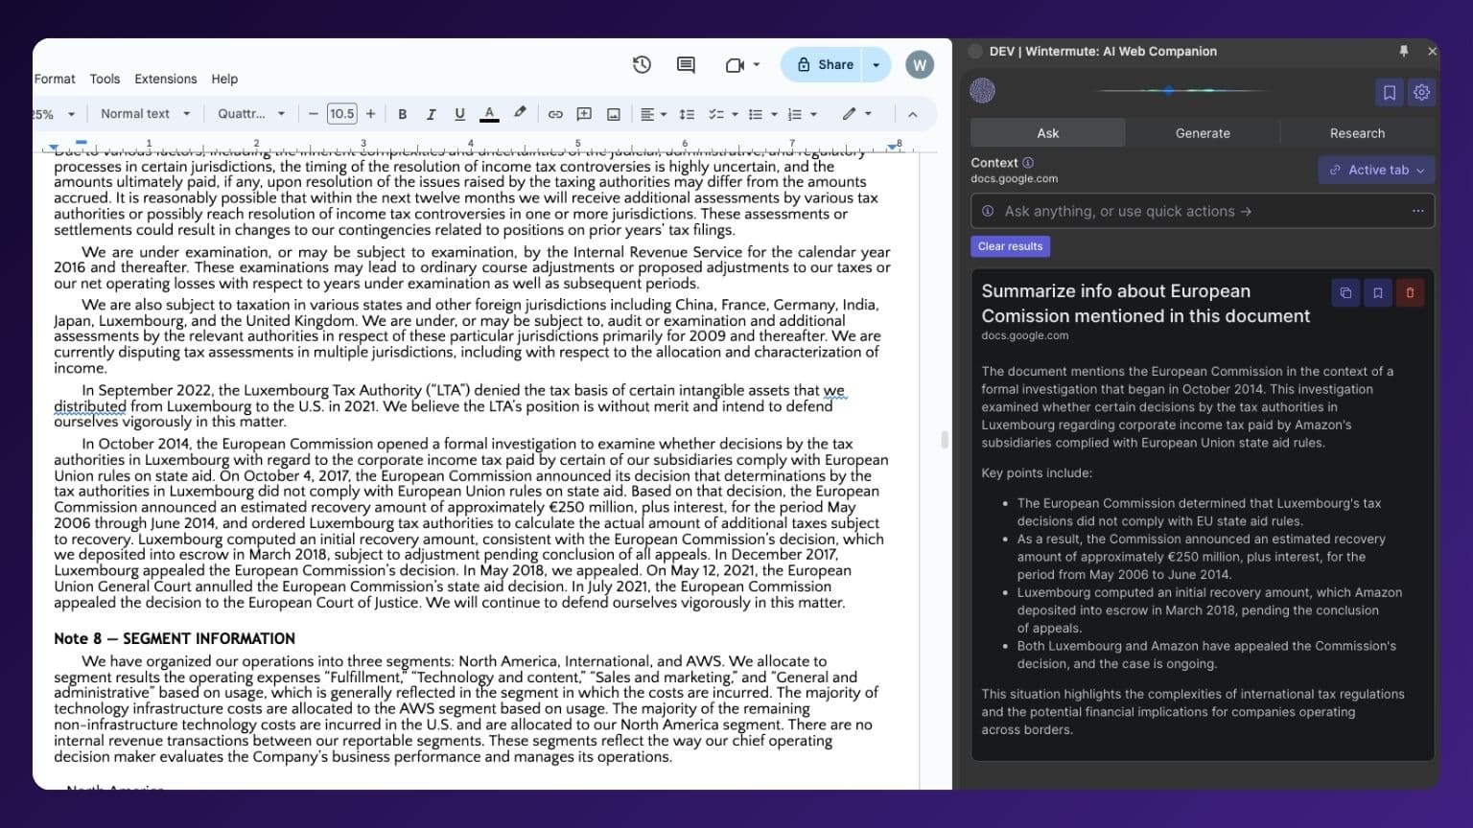Image resolution: width=1473 pixels, height=828 pixels.
Task: Close the Wintermute side panel
Action: 1432,51
